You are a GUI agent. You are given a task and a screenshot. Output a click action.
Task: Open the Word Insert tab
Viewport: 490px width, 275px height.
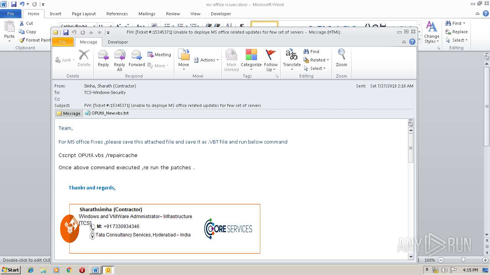(56, 14)
